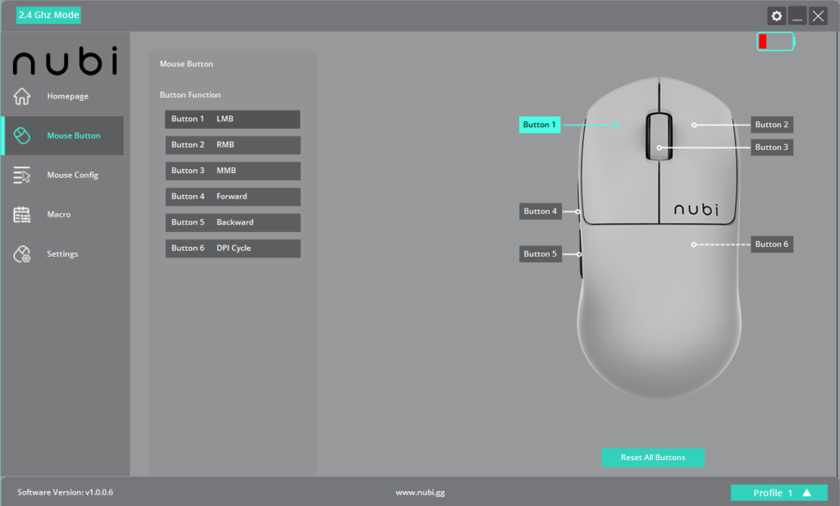Select the Mouse Button menu item

tap(73, 135)
